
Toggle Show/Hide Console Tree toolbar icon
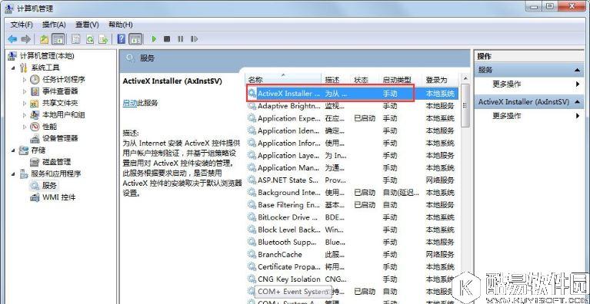tap(58, 38)
